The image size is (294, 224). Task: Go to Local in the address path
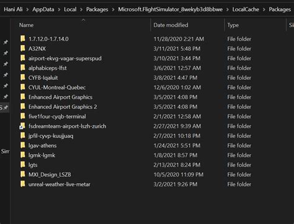70,9
